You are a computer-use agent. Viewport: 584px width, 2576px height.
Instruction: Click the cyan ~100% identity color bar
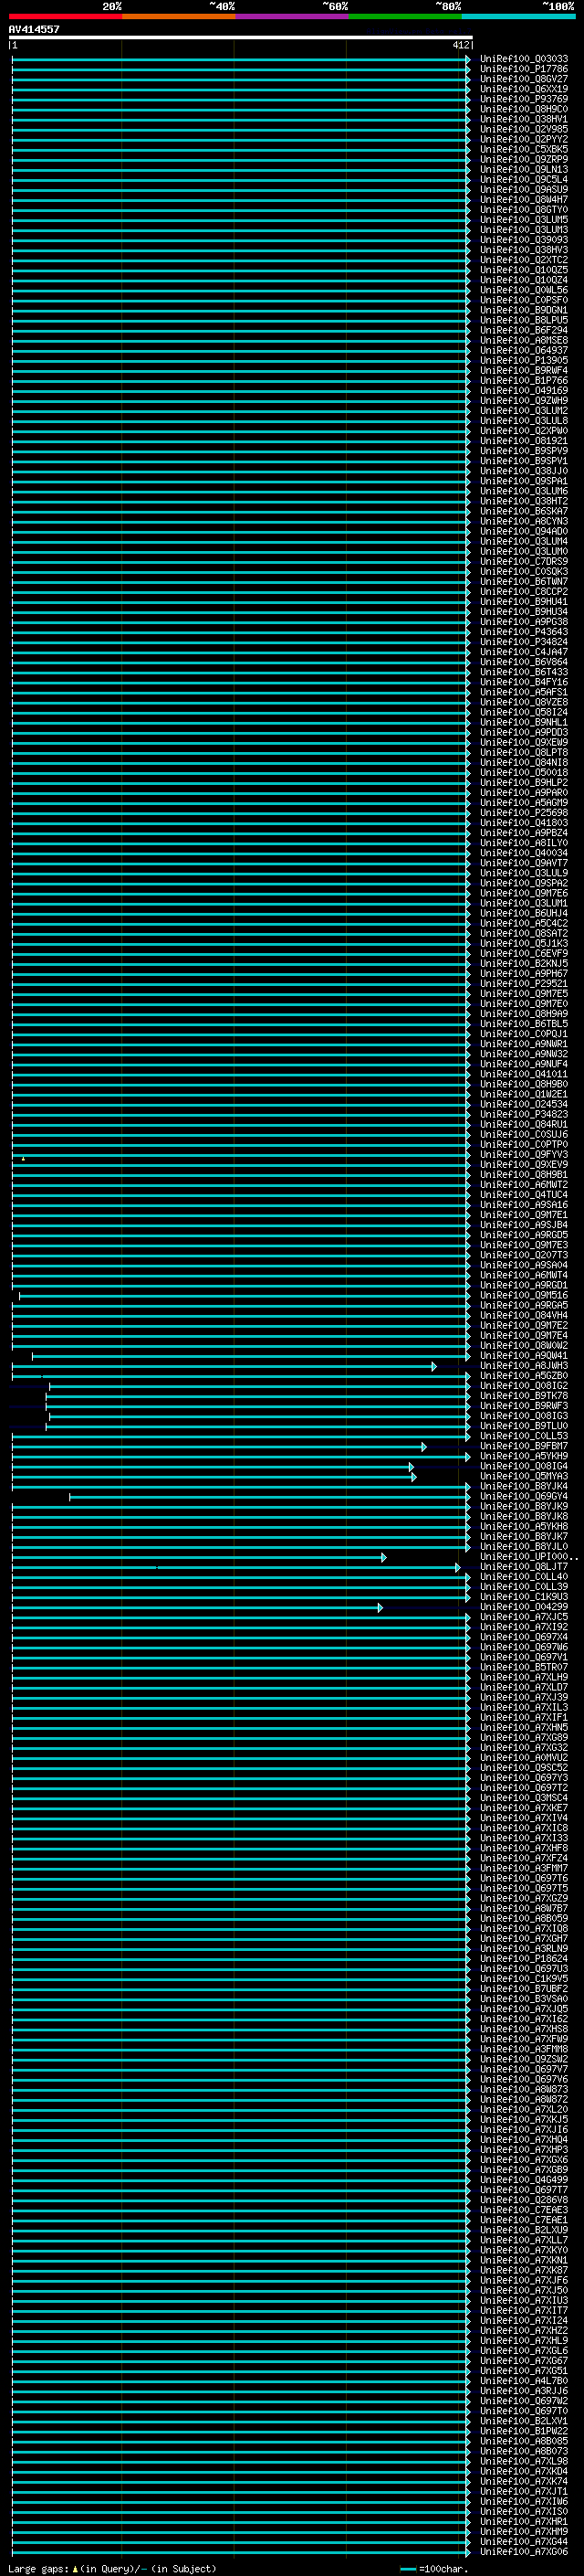(x=518, y=16)
